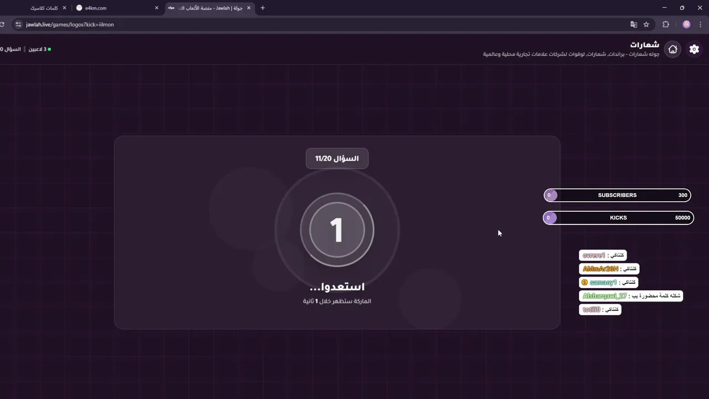Click the chat message from AMmAr26H
This screenshot has height=399, width=709.
point(609,269)
